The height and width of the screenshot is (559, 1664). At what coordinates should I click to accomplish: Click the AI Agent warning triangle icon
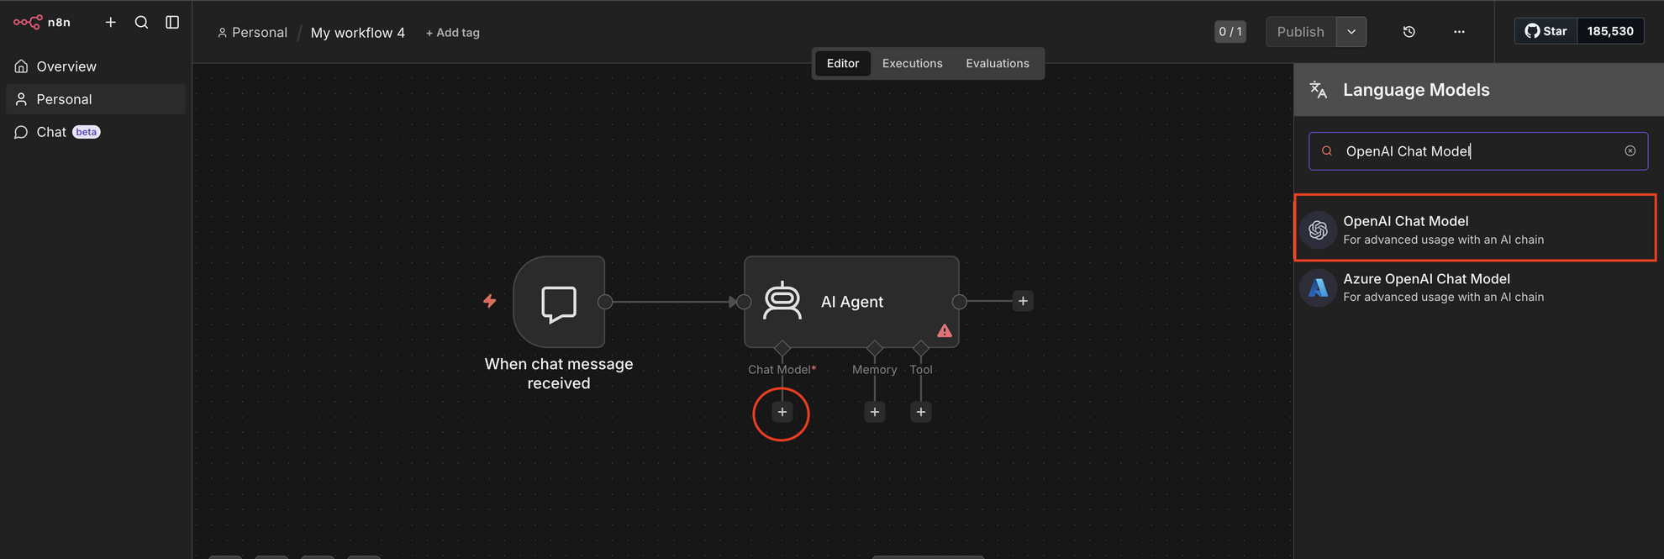[945, 331]
